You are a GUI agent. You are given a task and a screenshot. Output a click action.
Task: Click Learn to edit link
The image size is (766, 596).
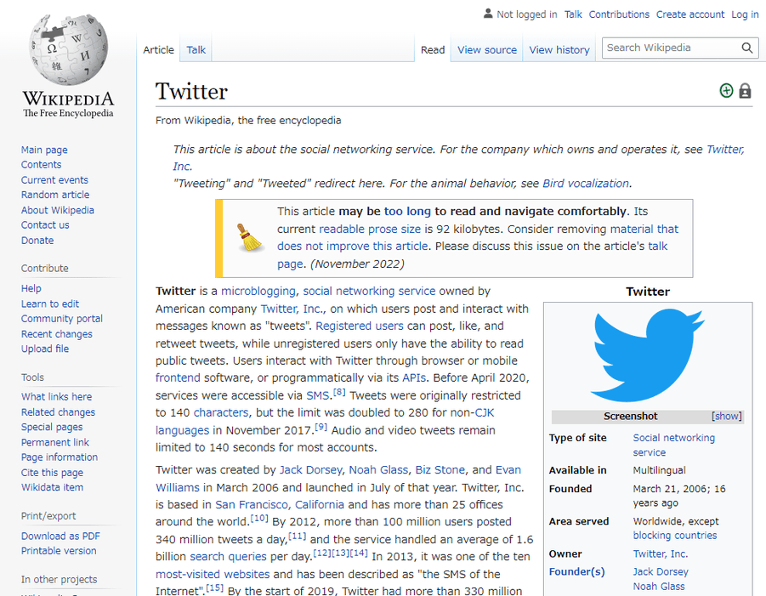click(x=50, y=304)
